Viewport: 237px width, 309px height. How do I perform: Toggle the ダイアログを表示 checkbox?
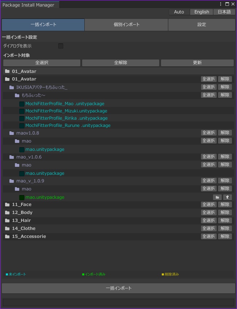click(x=61, y=46)
